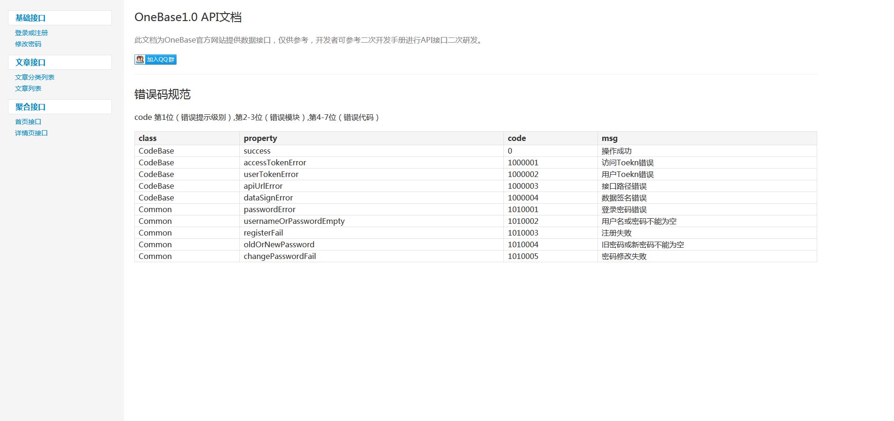Screen dimensions: 894x421
Task: Open the 详情页接口 sidebar link
Action: point(31,133)
